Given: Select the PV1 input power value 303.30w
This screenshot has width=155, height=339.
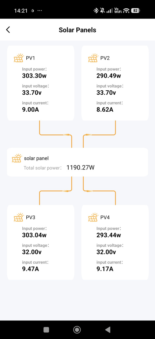Looking at the screenshot, I should click(35, 76).
